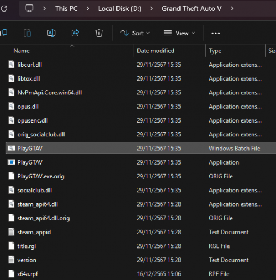Click the PC monitor icon in address bar
This screenshot has width=276, height=280.
pos(29,8)
